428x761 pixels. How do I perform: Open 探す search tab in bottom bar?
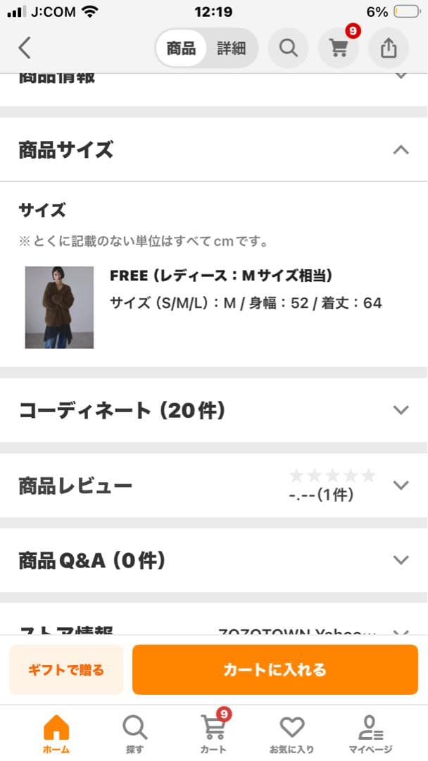click(x=134, y=733)
